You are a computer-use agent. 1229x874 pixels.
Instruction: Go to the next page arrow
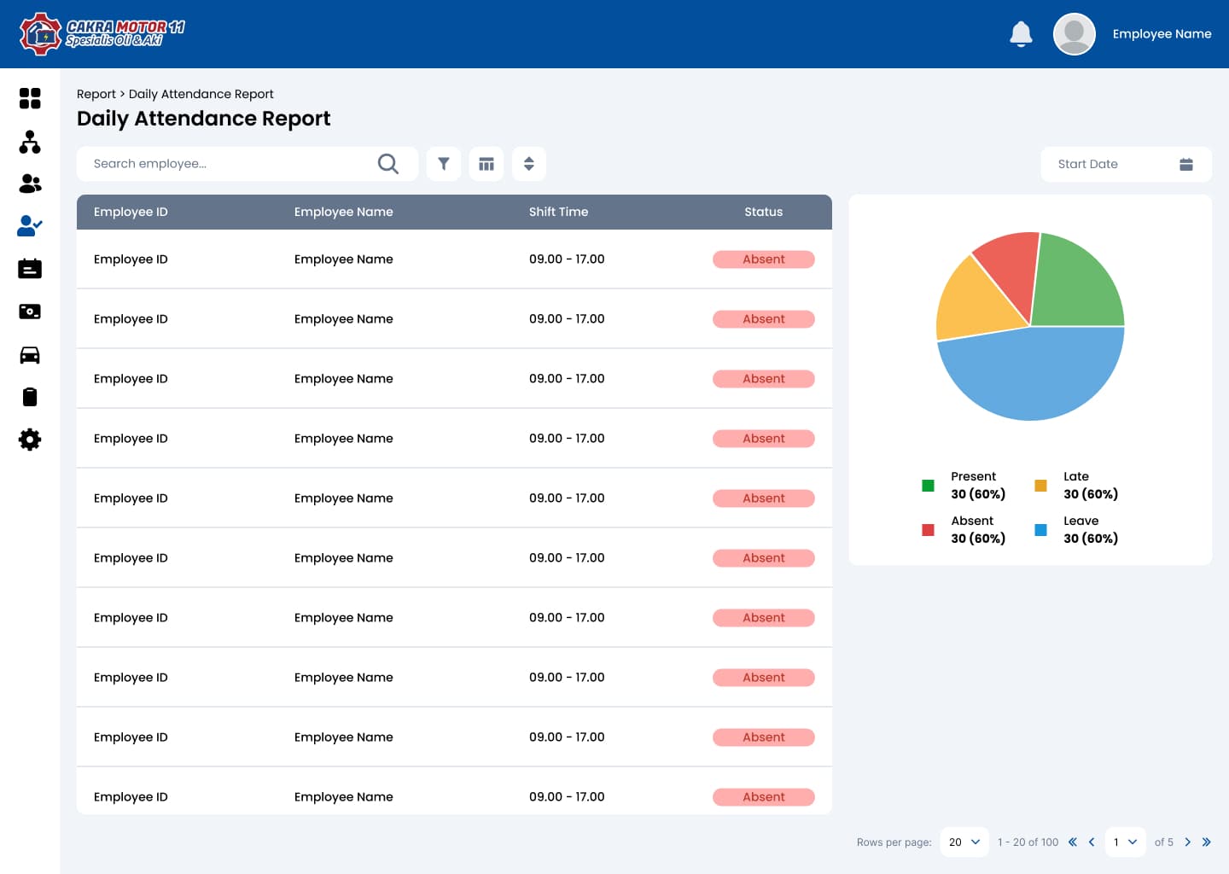(1187, 842)
